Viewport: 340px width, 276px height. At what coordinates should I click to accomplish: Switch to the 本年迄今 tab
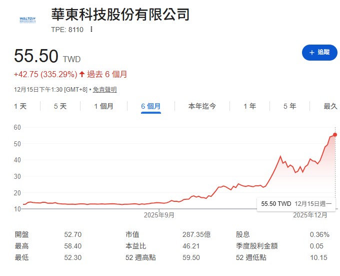click(x=202, y=106)
